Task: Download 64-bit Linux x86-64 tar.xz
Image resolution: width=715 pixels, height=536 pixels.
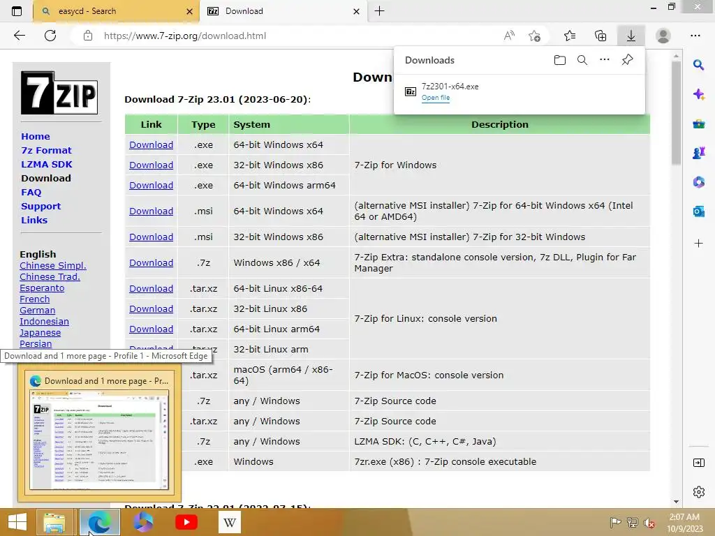Action: click(x=151, y=288)
